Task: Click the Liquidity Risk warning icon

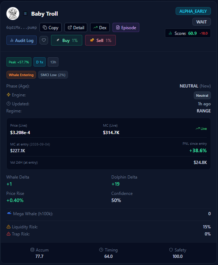Action: coord(9,227)
